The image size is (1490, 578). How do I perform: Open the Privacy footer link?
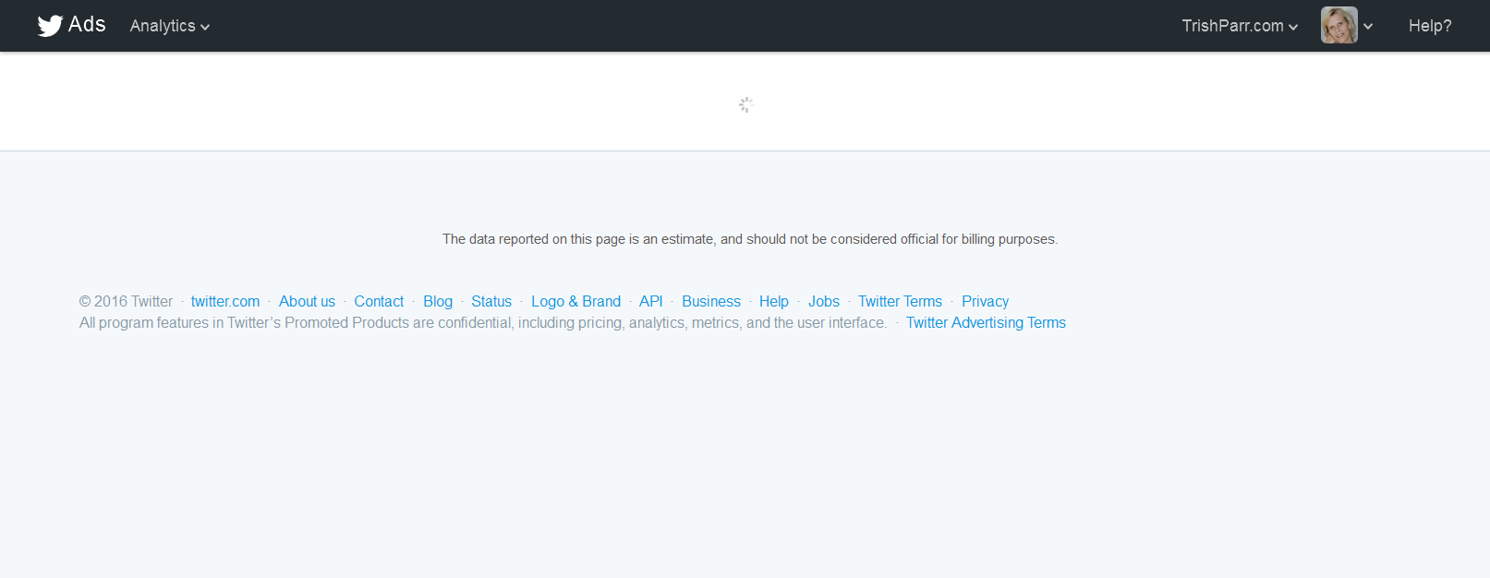point(985,301)
